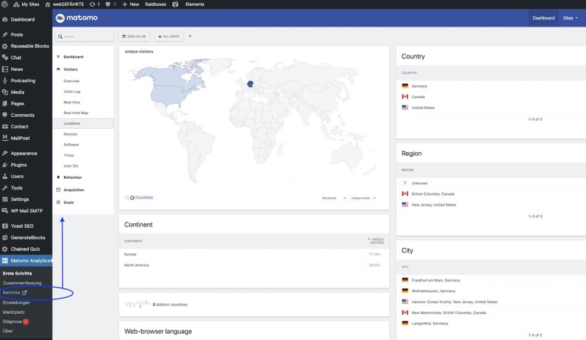Open Erste Schritte submenu item

point(17,274)
